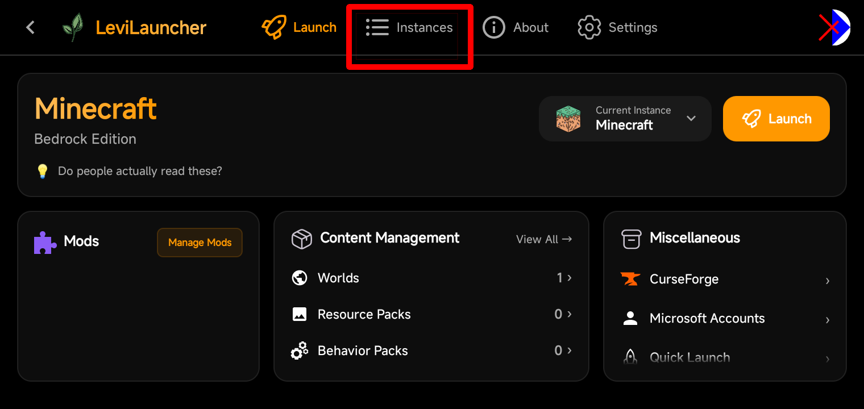Image resolution: width=864 pixels, height=409 pixels.
Task: Click the purple puzzle Mods icon
Action: coord(45,242)
